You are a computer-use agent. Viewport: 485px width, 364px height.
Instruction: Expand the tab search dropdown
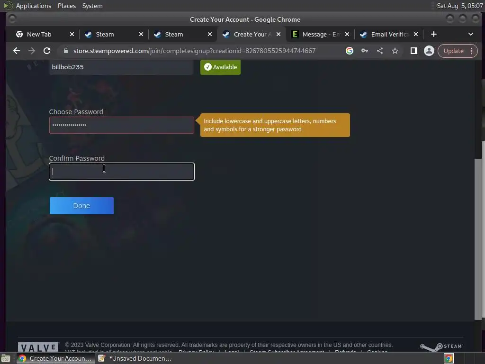(x=471, y=34)
